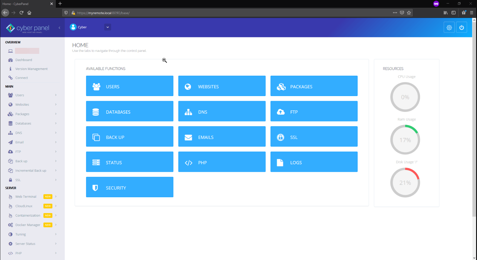Expand the Packages sidebar menu
The height and width of the screenshot is (260, 477).
coord(33,114)
